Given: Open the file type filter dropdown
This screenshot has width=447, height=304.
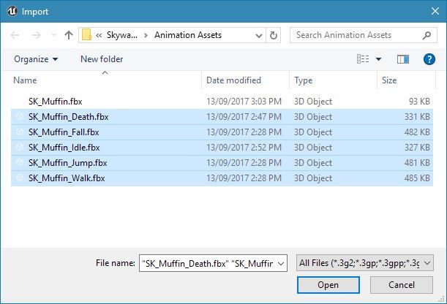Looking at the screenshot, I should point(365,263).
